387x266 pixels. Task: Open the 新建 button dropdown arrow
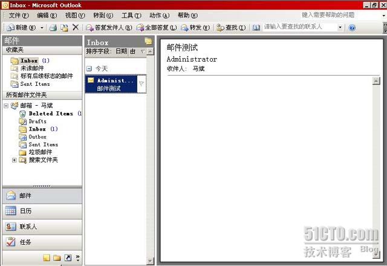[x=42, y=27]
